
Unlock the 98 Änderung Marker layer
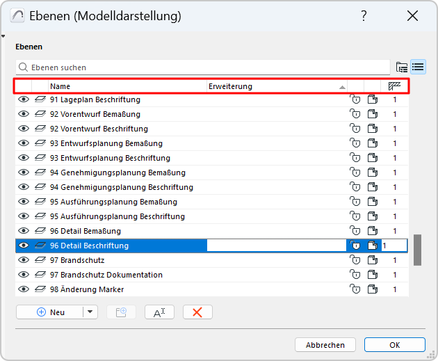pyautogui.click(x=355, y=289)
